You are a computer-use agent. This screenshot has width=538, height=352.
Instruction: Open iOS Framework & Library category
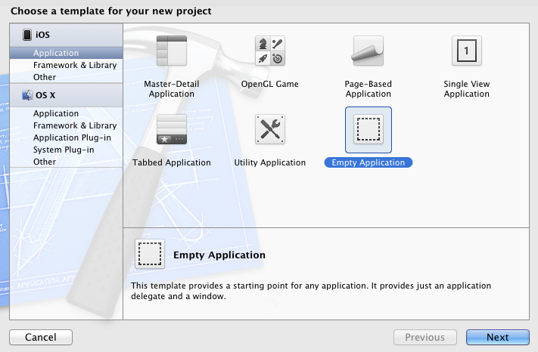click(x=75, y=65)
